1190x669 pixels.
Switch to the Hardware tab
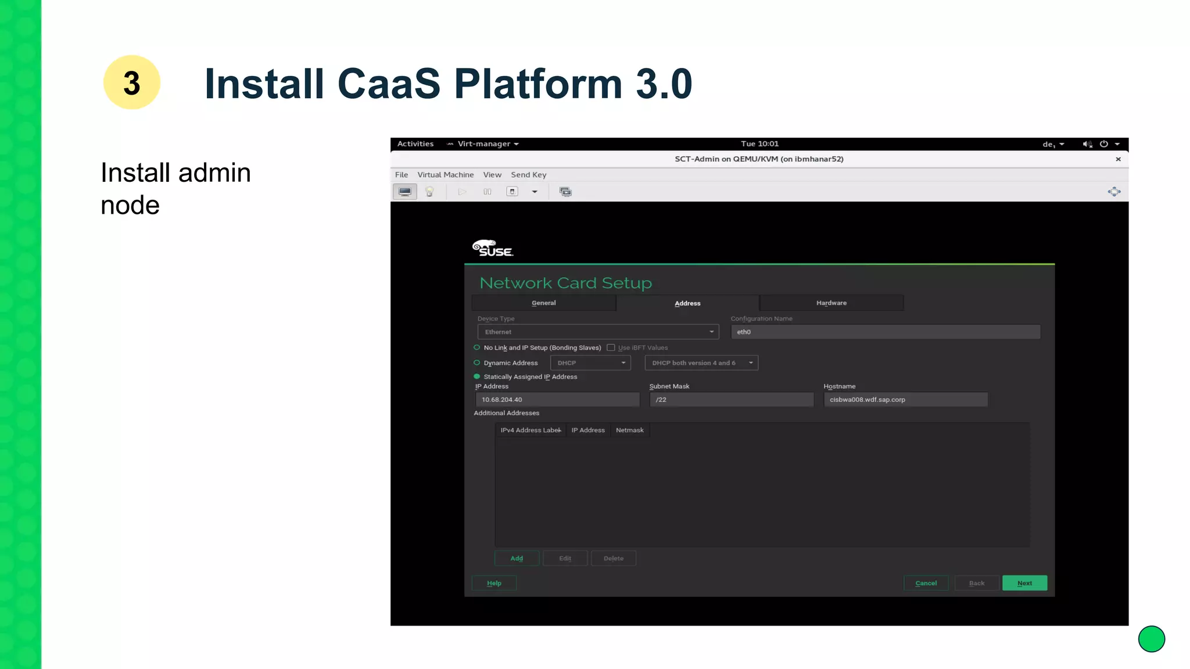(x=831, y=303)
